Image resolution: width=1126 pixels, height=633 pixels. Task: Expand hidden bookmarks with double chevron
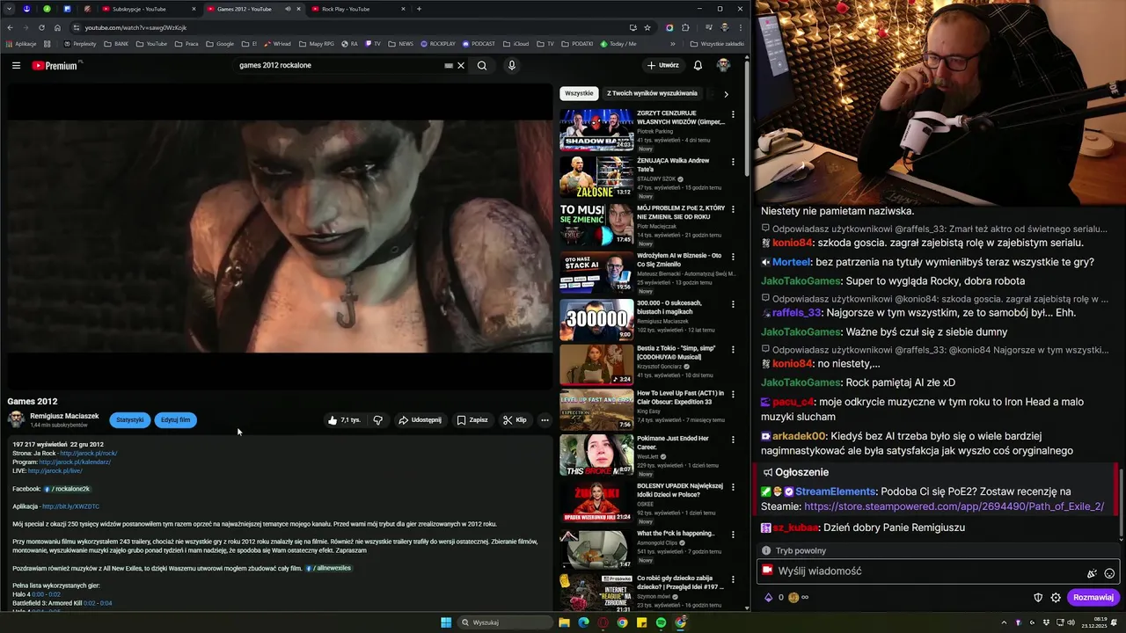[672, 43]
